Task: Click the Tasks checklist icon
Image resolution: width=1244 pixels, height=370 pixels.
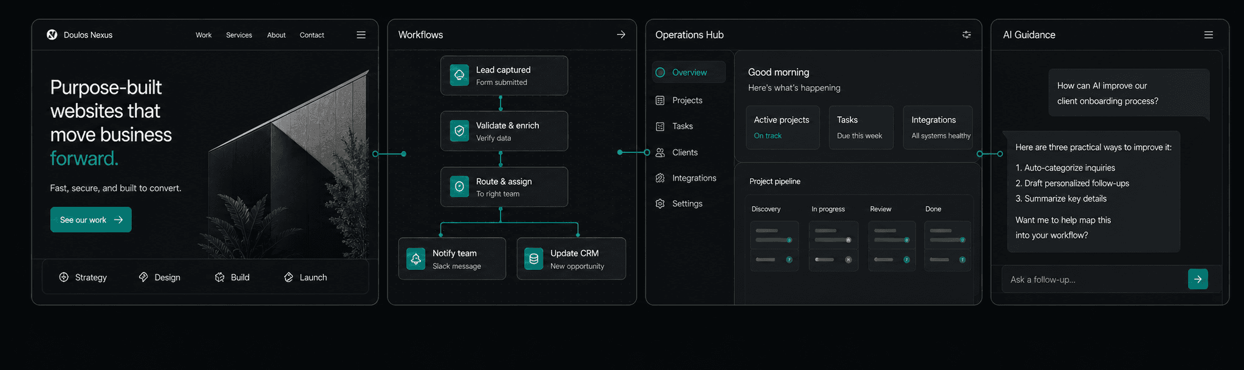Action: pyautogui.click(x=660, y=126)
